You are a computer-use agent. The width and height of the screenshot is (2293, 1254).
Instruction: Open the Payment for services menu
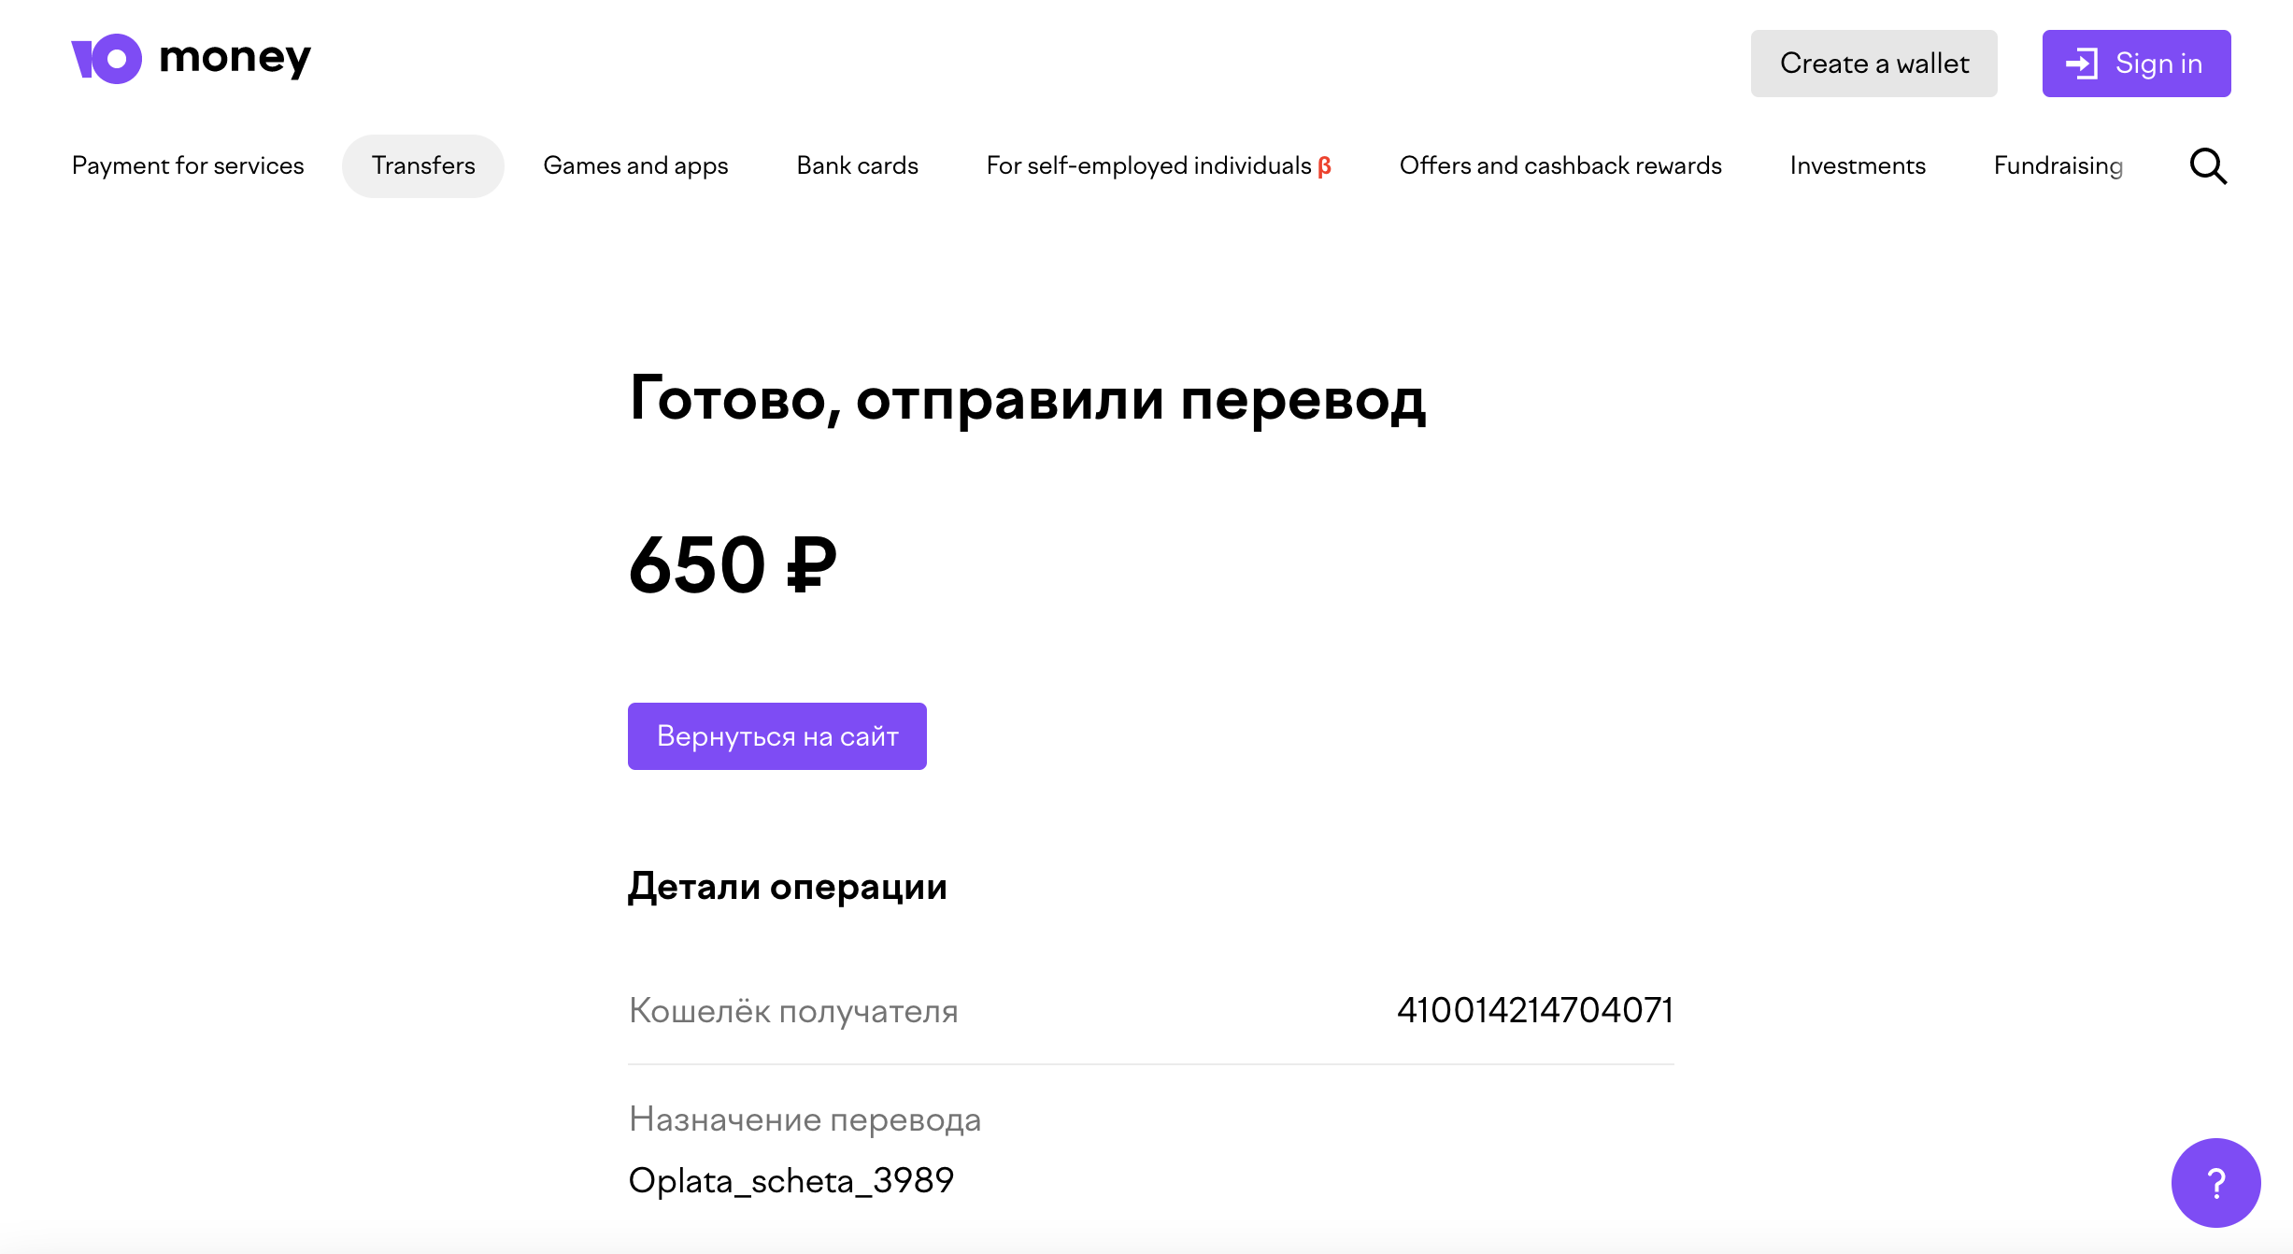coord(188,165)
